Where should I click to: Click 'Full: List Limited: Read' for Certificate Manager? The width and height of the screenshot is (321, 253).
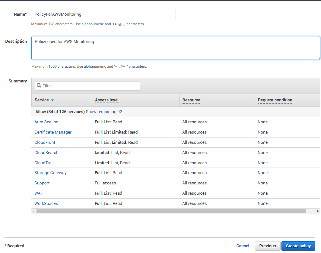click(x=116, y=132)
